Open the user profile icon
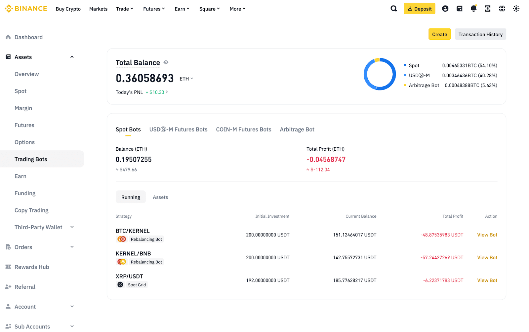The height and width of the screenshot is (332, 529). [445, 9]
